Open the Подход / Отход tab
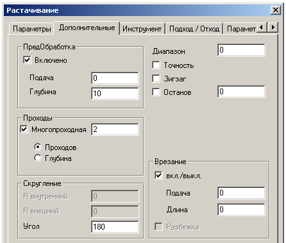 tap(194, 29)
